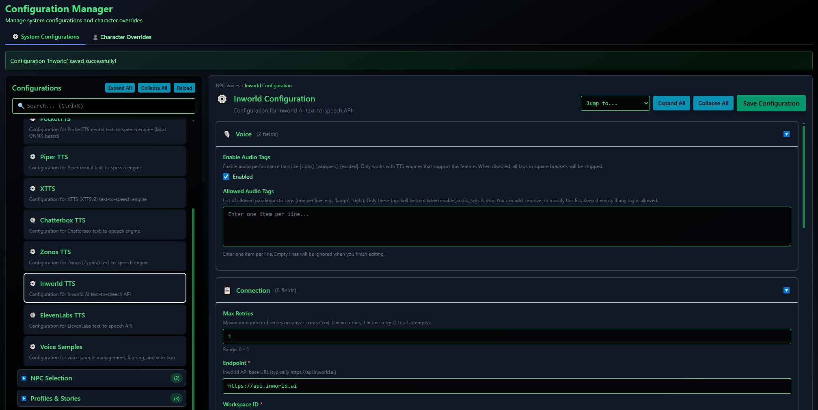Click the Connection section clipboard icon
Image resolution: width=818 pixels, height=410 pixels.
click(x=227, y=290)
